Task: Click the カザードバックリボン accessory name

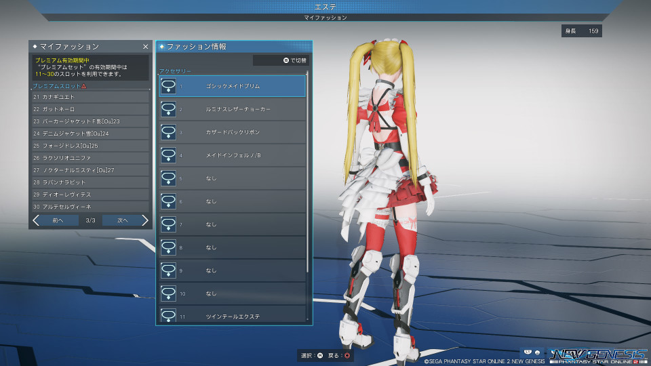Action: [233, 132]
